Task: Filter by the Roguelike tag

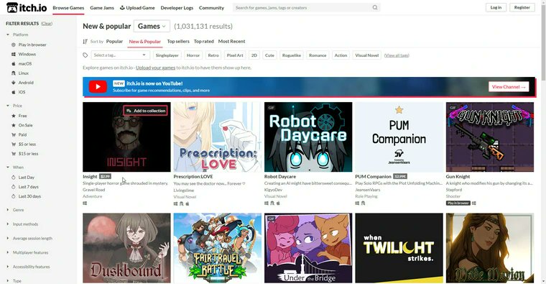Action: (x=292, y=55)
